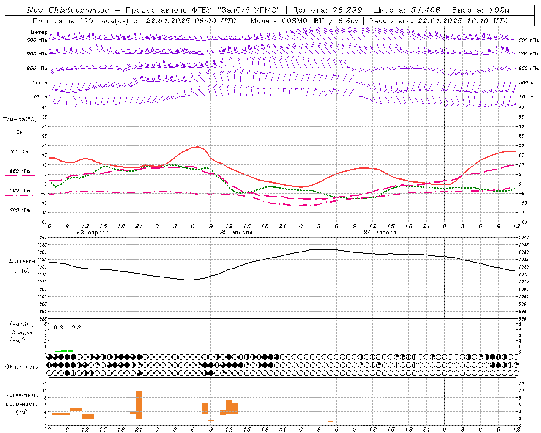Image resolution: width=541 pixels, height=433 pixels.
Task: Click the Рассчитано: 22.04.2025 10:40 UTC timestamp
Action: point(439,21)
